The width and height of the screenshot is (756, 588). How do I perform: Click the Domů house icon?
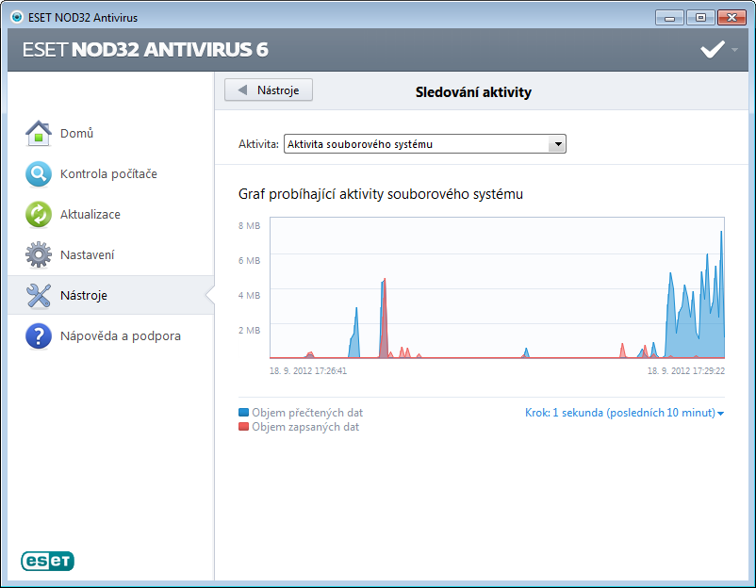[38, 134]
